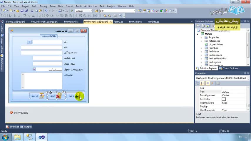Switch to frmListMonshi.cs [Design] tab
Viewport: 251px width, 141px height.
(x=44, y=22)
